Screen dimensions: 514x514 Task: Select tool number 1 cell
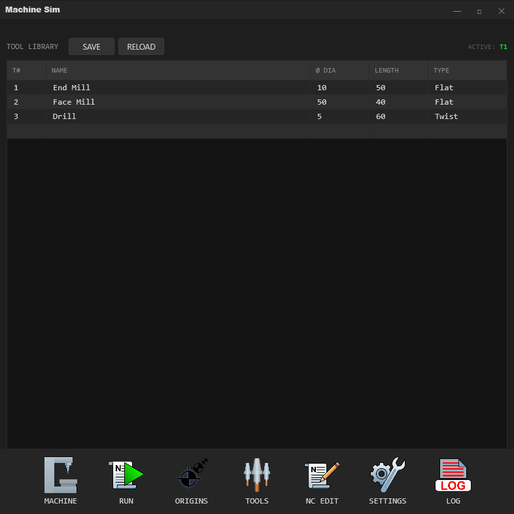(x=26, y=88)
